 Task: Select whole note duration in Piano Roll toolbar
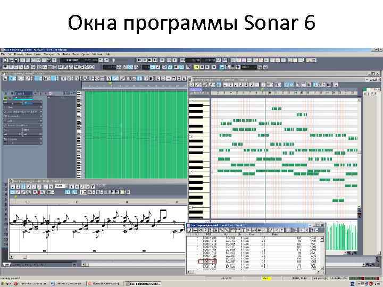[x=225, y=85]
